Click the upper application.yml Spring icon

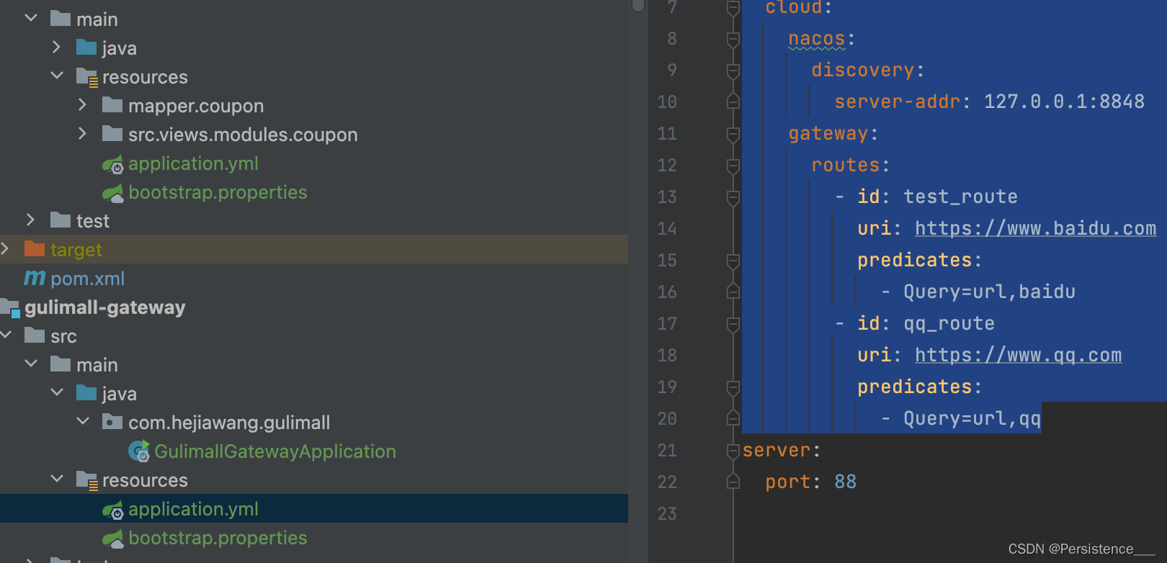pos(113,165)
